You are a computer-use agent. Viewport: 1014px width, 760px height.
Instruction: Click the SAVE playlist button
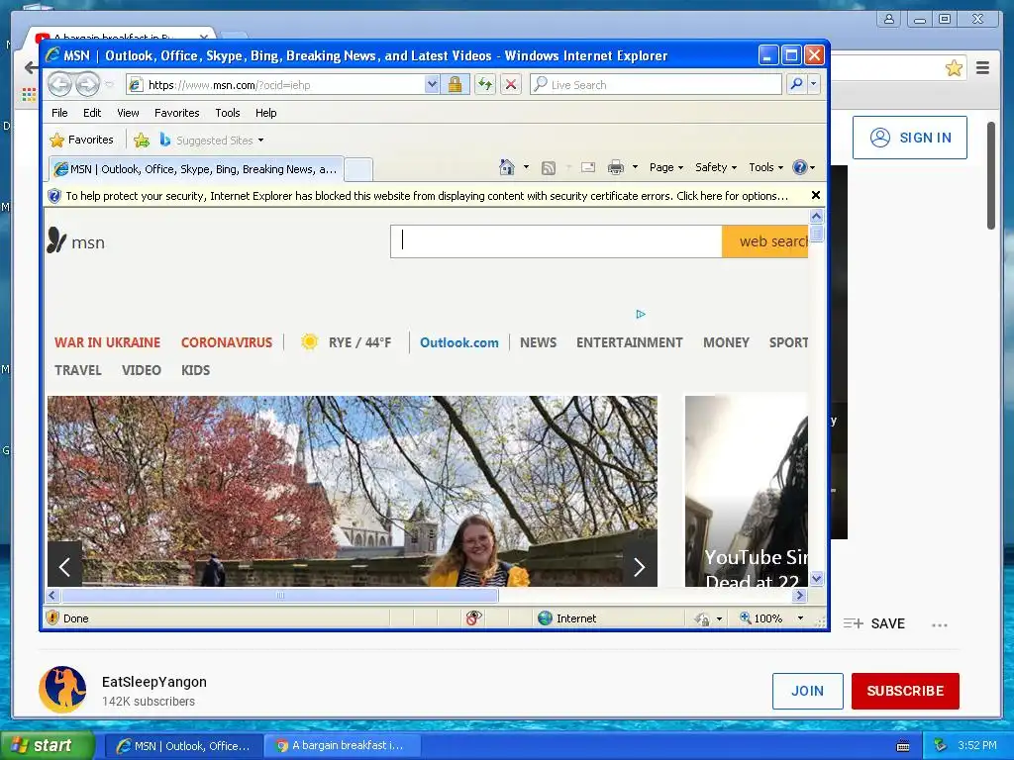(x=873, y=623)
